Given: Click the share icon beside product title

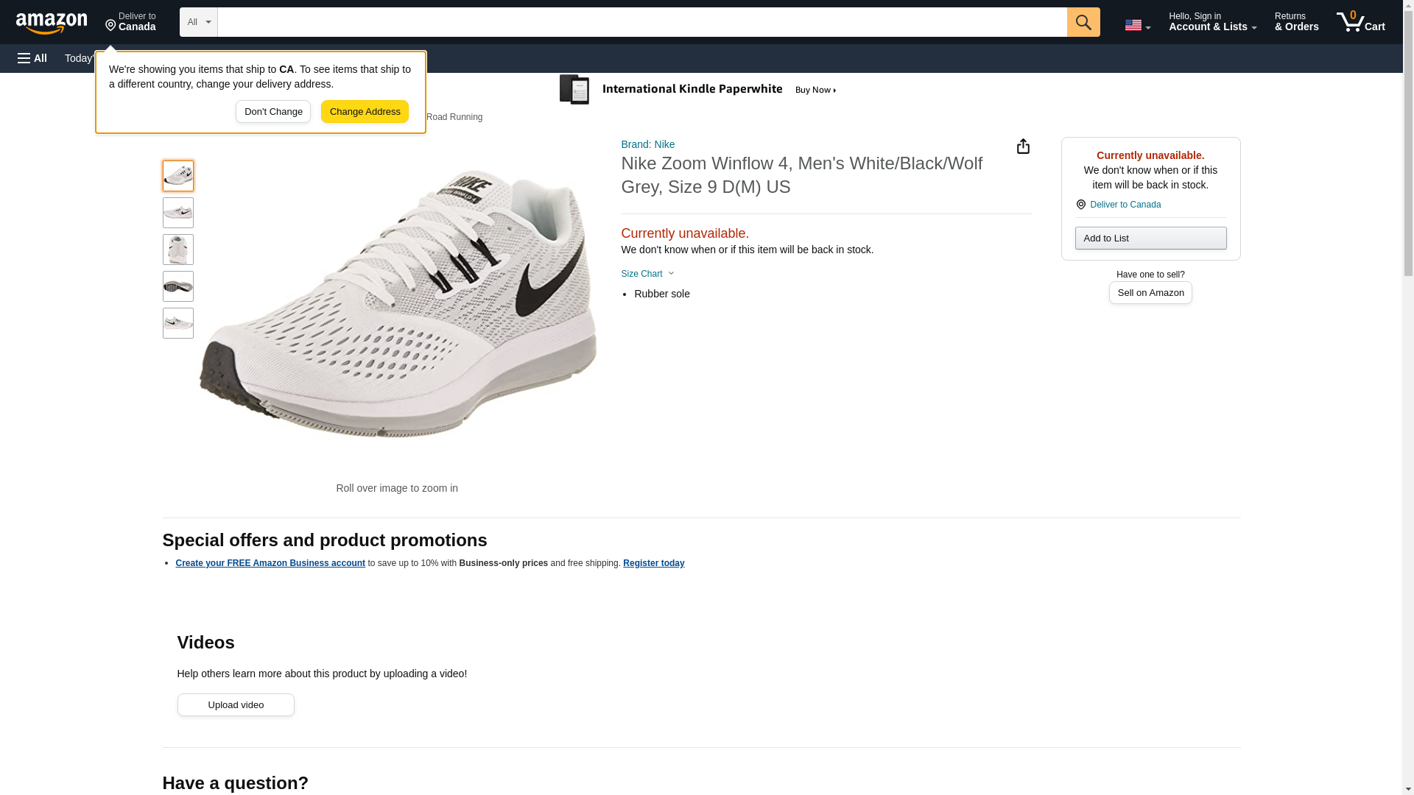Looking at the screenshot, I should (1023, 146).
